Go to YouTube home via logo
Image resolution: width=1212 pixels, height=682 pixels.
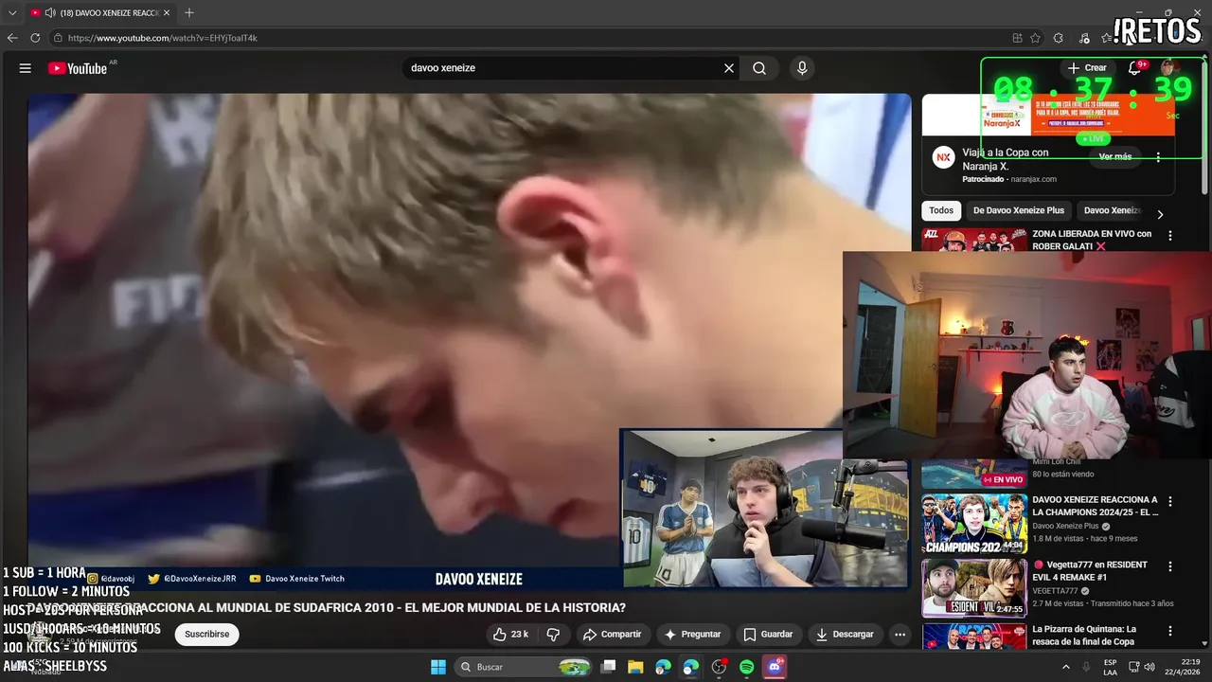click(78, 68)
